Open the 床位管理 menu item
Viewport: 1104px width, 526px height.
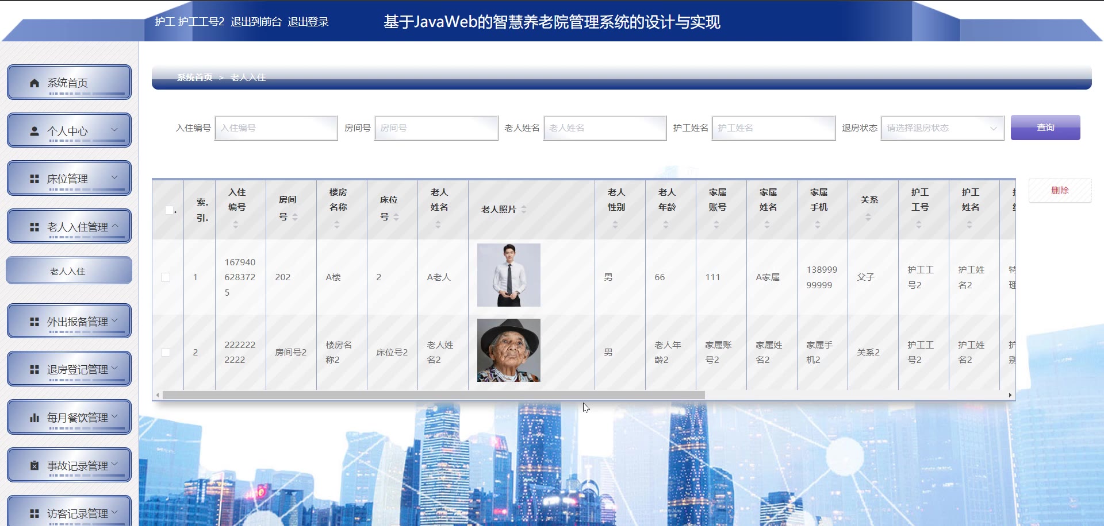(69, 179)
